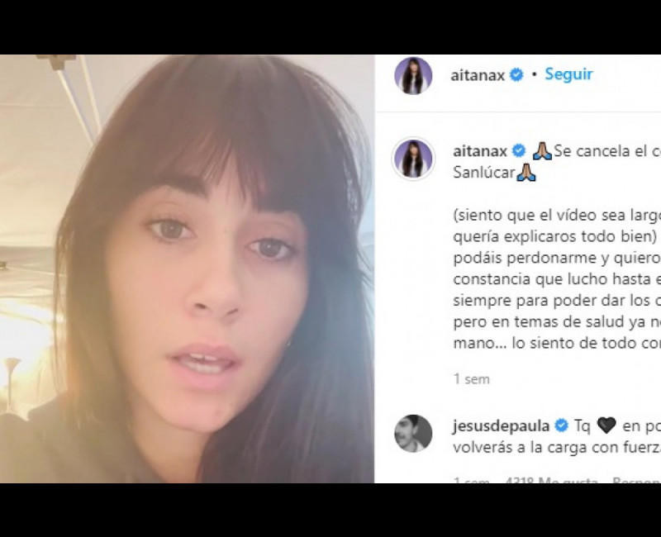Click praying hands emoji after 'Sanlúcar'
Image resolution: width=661 pixels, height=537 pixels.
click(526, 173)
